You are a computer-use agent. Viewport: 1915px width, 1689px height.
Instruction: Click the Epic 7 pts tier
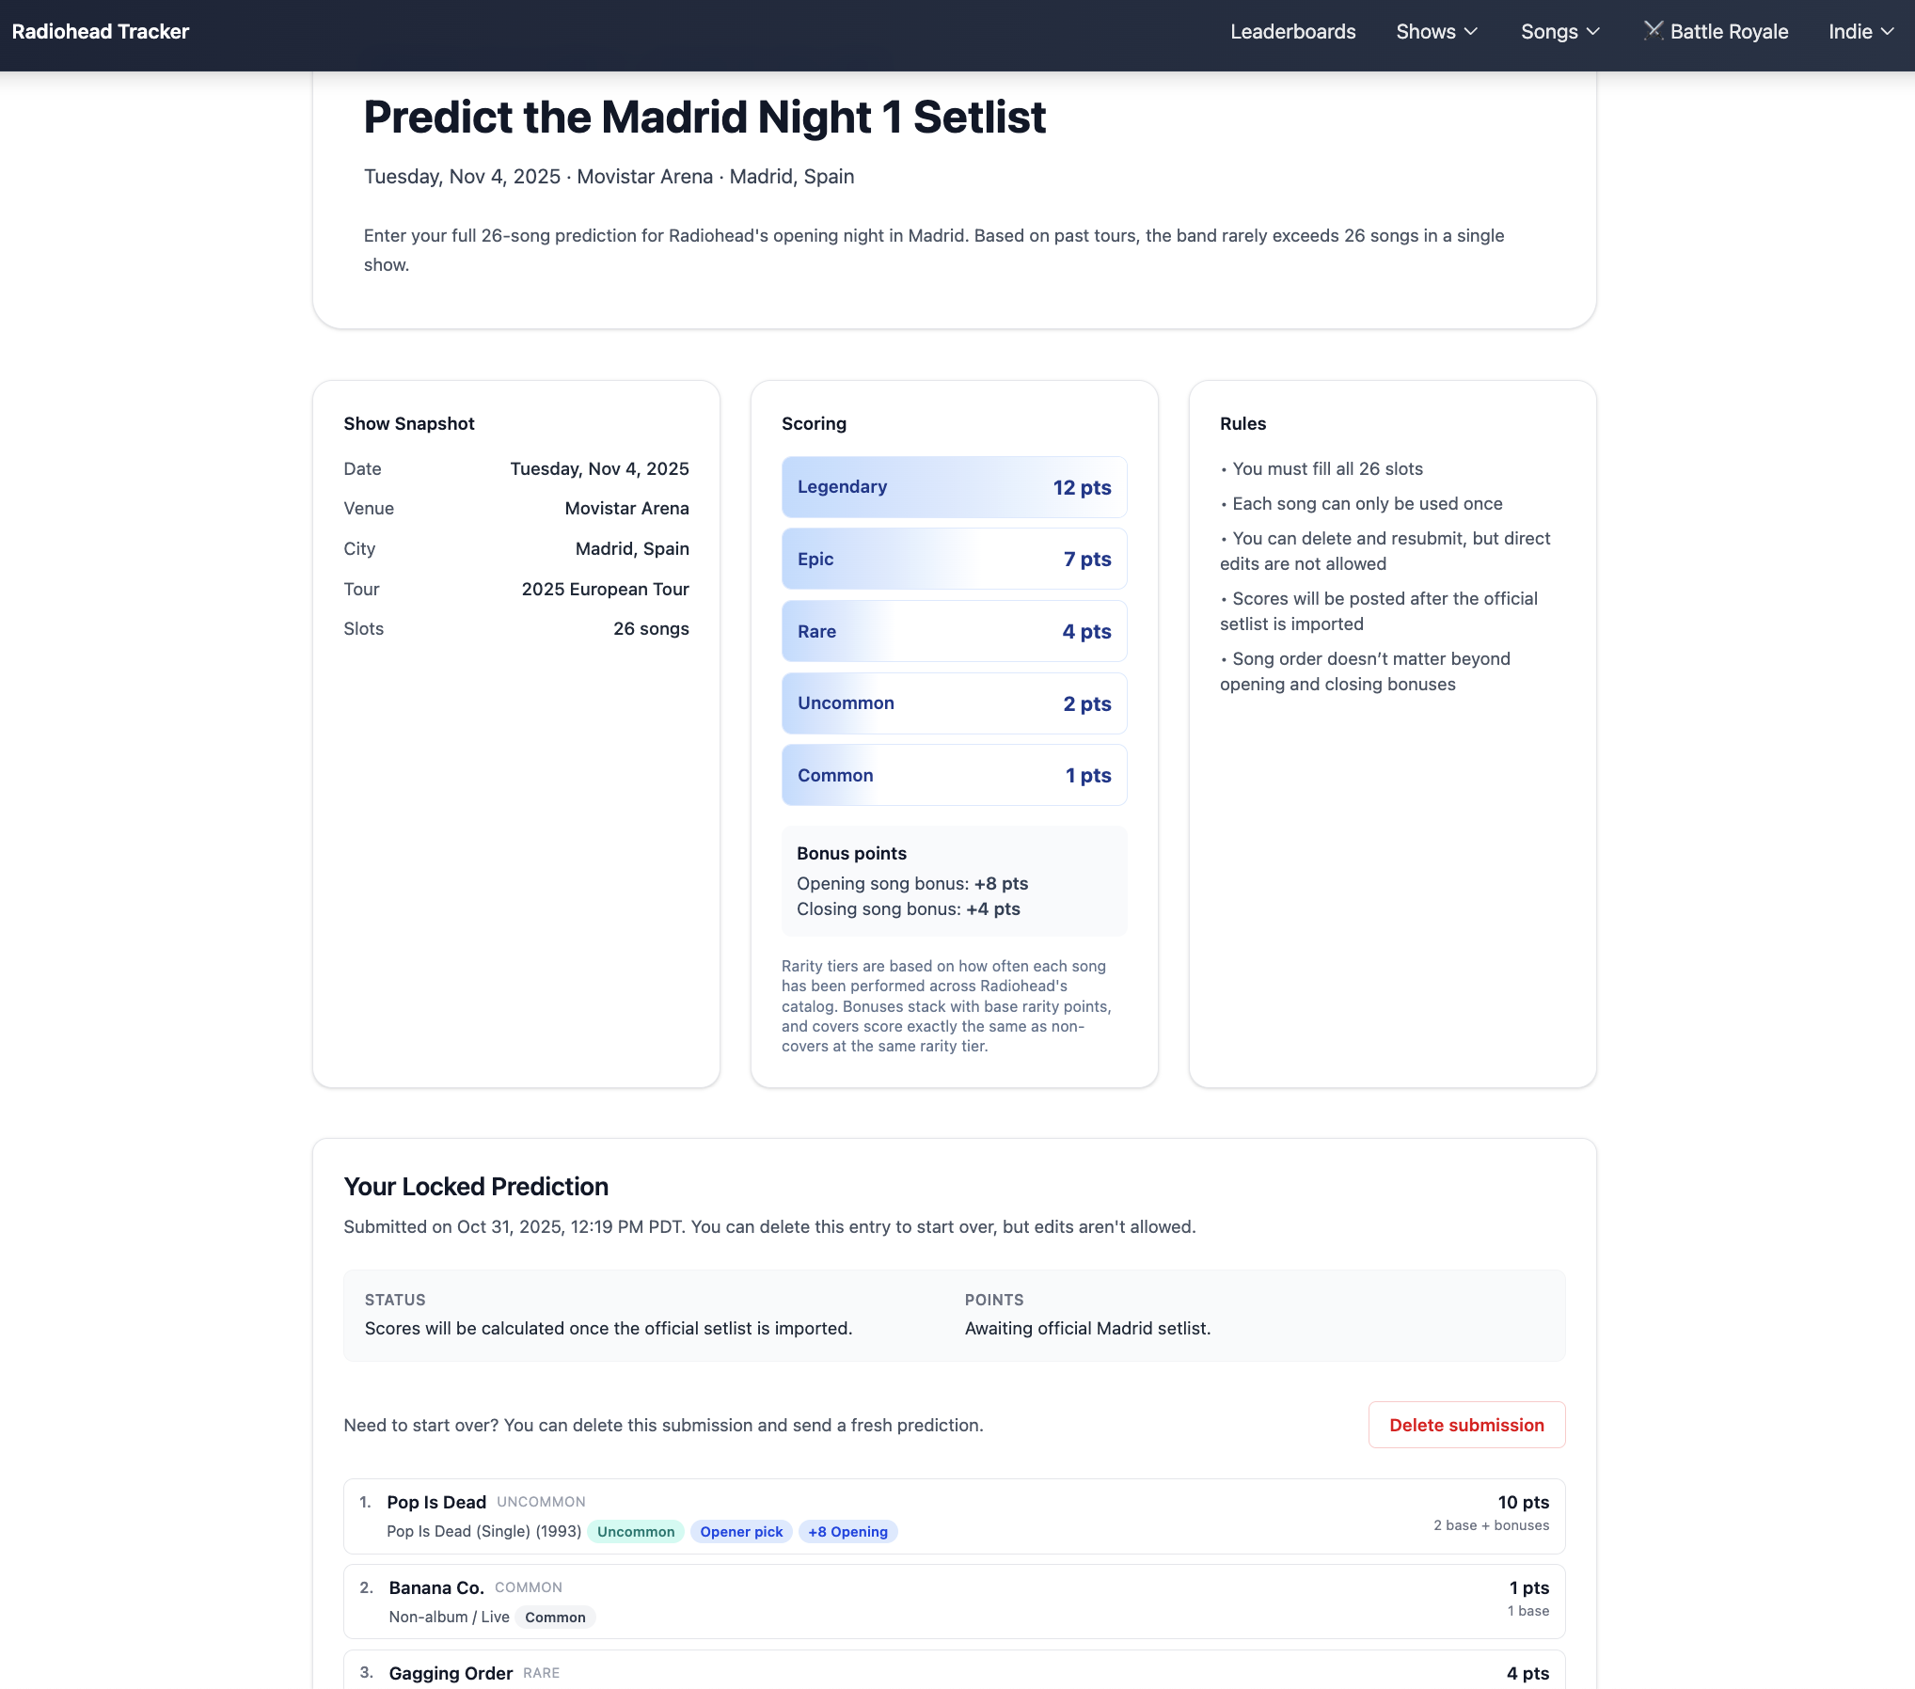[954, 560]
